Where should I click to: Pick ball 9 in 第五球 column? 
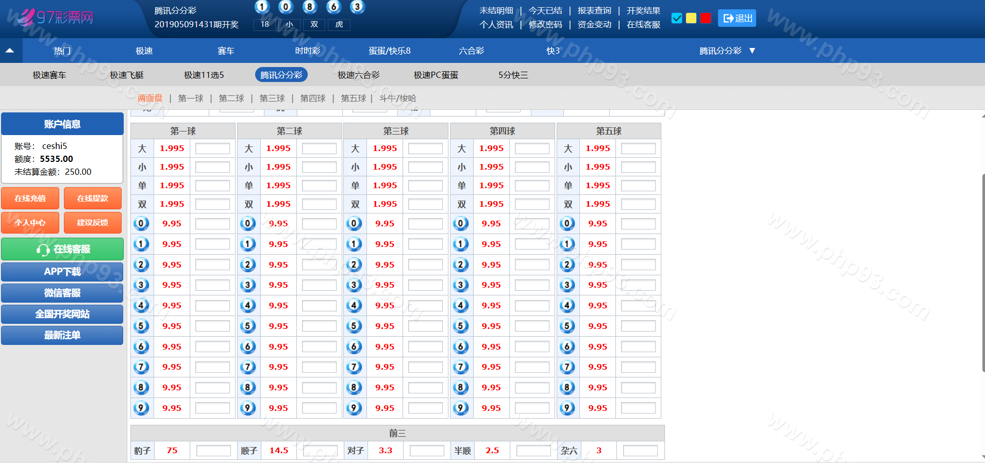tap(567, 408)
